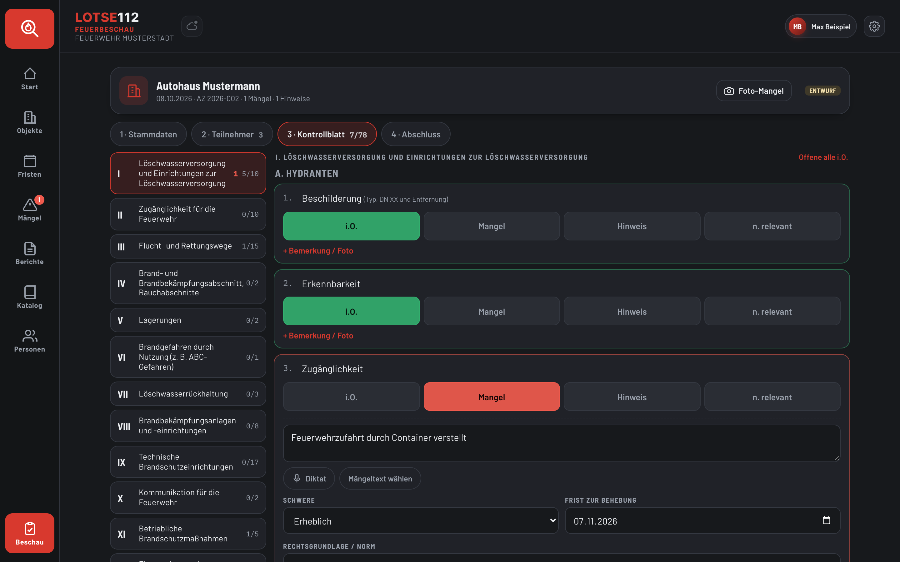This screenshot has width=900, height=562.
Task: Click the Mängeltext wählen button
Action: (x=380, y=478)
